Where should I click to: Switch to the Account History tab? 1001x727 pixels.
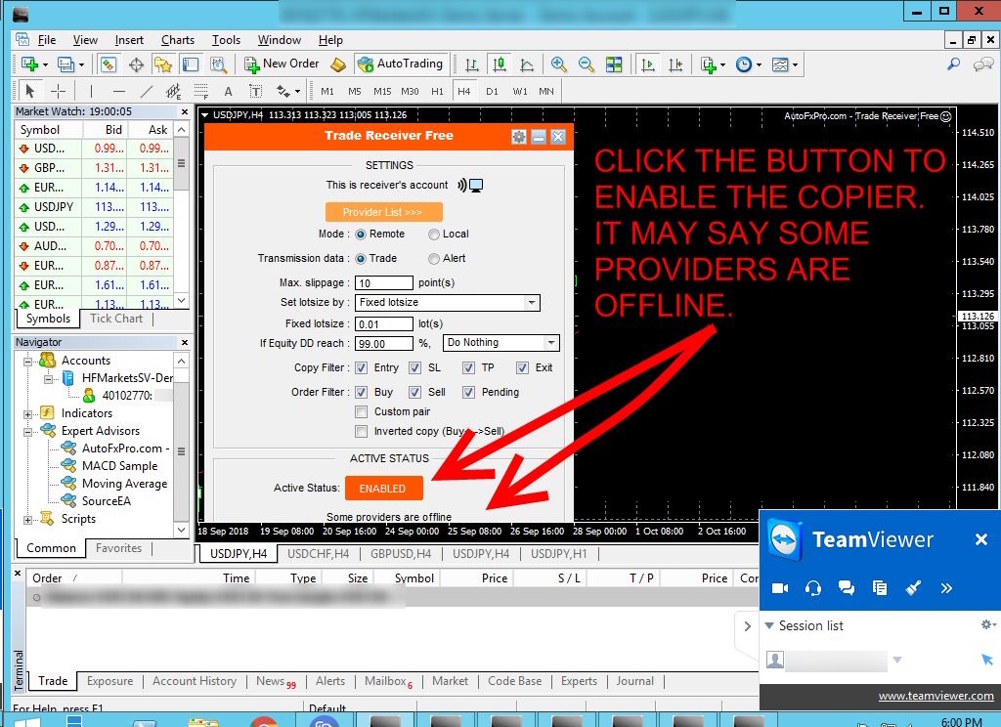point(194,681)
